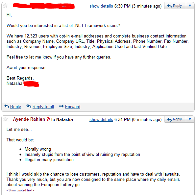196x195 pixels.
Task: Star the first email from Natasha
Action: click(x=5, y=6)
